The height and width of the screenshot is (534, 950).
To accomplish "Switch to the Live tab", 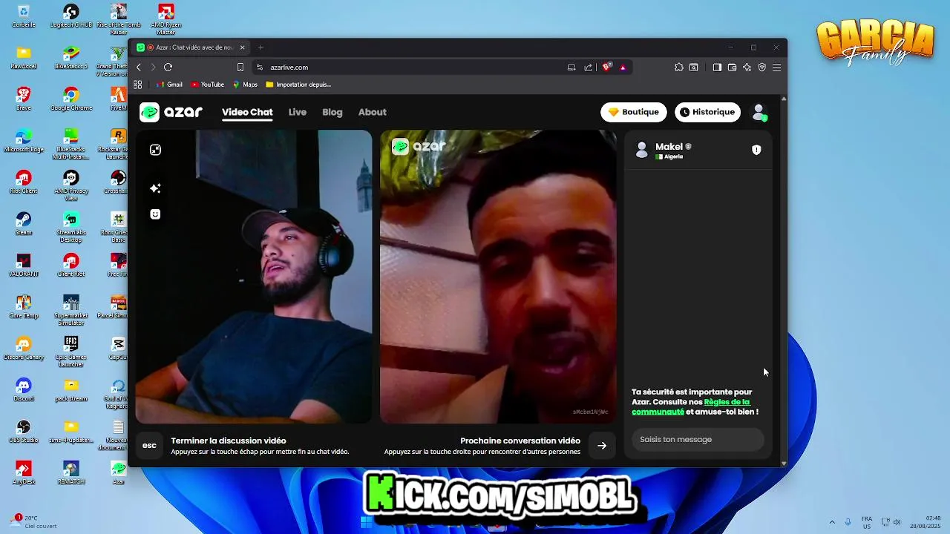I will [x=297, y=112].
